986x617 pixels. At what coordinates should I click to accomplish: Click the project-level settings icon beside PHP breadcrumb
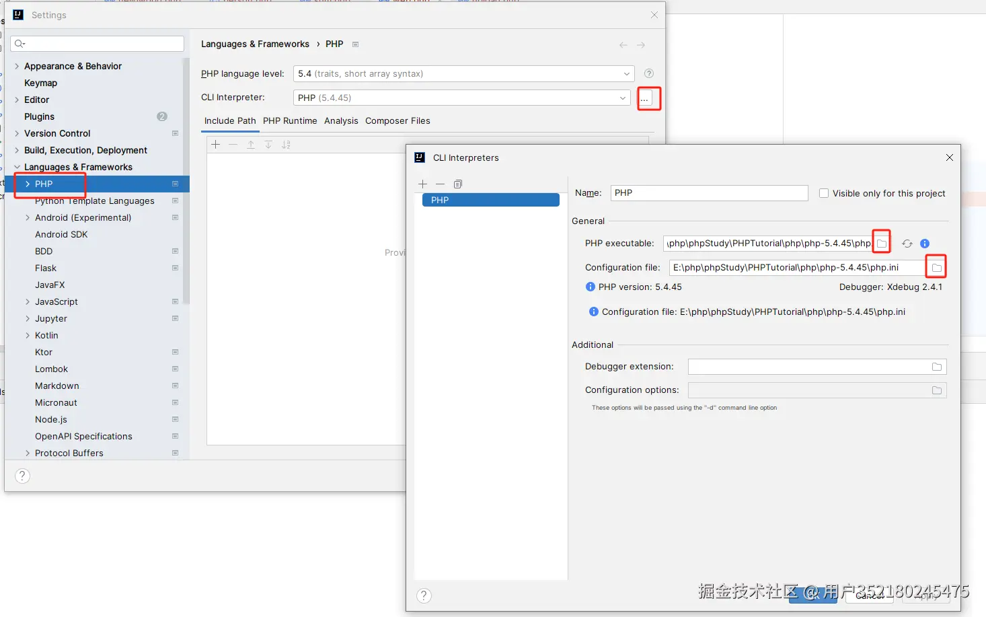[x=356, y=44]
